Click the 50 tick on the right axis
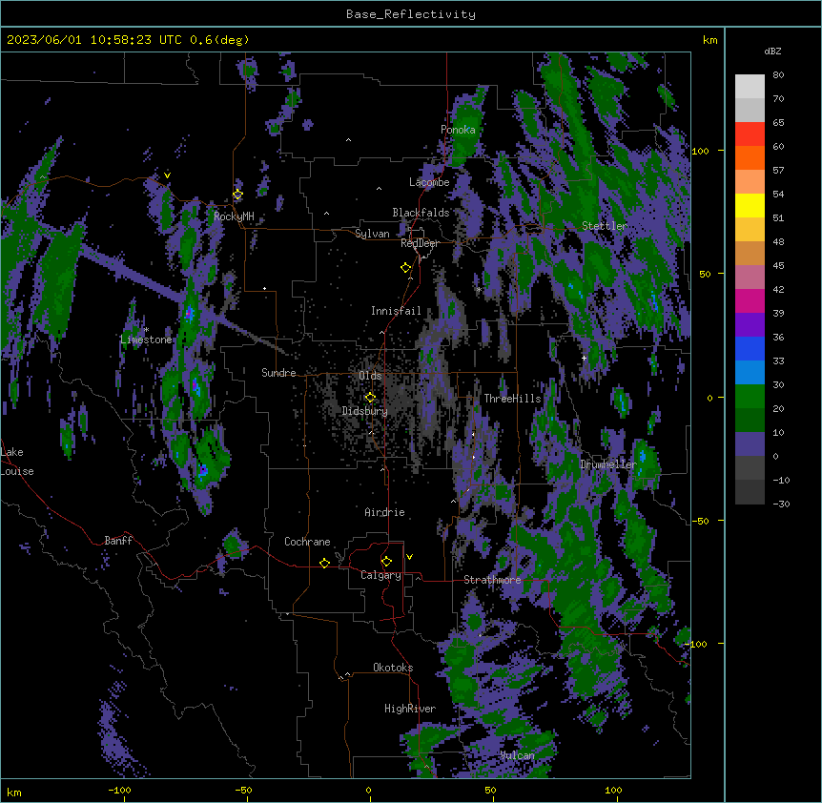The height and width of the screenshot is (803, 822). pyautogui.click(x=705, y=274)
